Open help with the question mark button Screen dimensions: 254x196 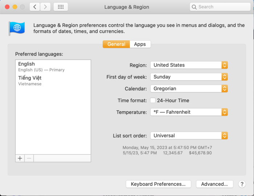click(242, 184)
